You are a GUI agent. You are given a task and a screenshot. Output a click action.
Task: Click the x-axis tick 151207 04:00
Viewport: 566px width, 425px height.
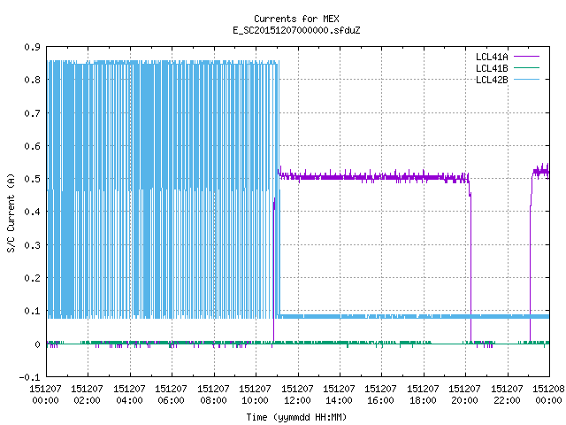(129, 394)
